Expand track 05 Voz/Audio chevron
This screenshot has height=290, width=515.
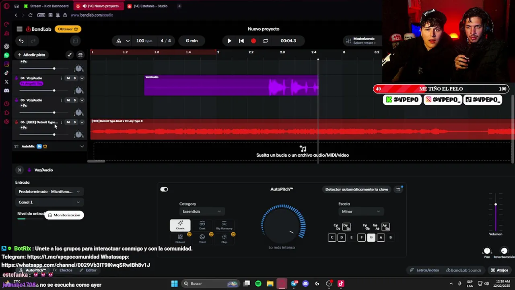pos(82,100)
